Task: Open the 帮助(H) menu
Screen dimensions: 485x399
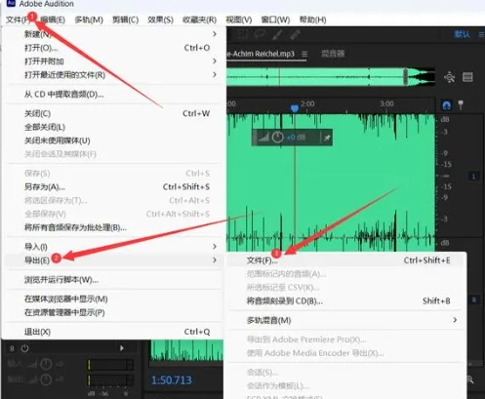Action: click(x=313, y=20)
